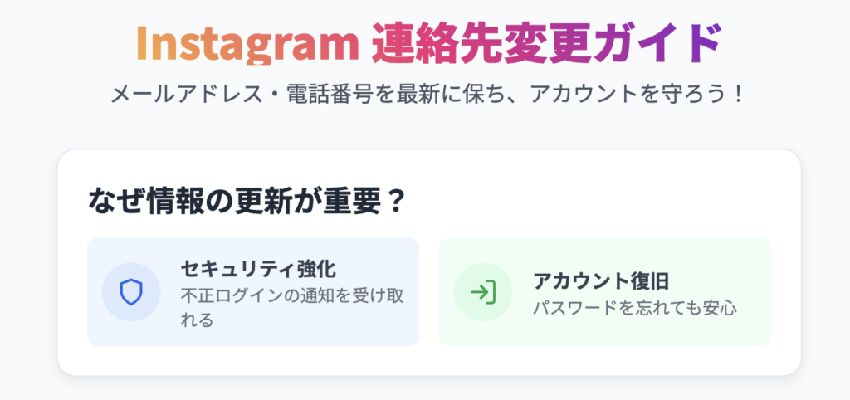Click the 不正ログインの通知を受け取 description line
Image resolution: width=850 pixels, height=400 pixels.
point(291,296)
